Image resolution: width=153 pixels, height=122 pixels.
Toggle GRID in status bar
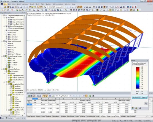point(78,121)
